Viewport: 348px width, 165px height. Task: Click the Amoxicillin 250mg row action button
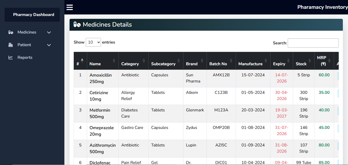(x=338, y=76)
